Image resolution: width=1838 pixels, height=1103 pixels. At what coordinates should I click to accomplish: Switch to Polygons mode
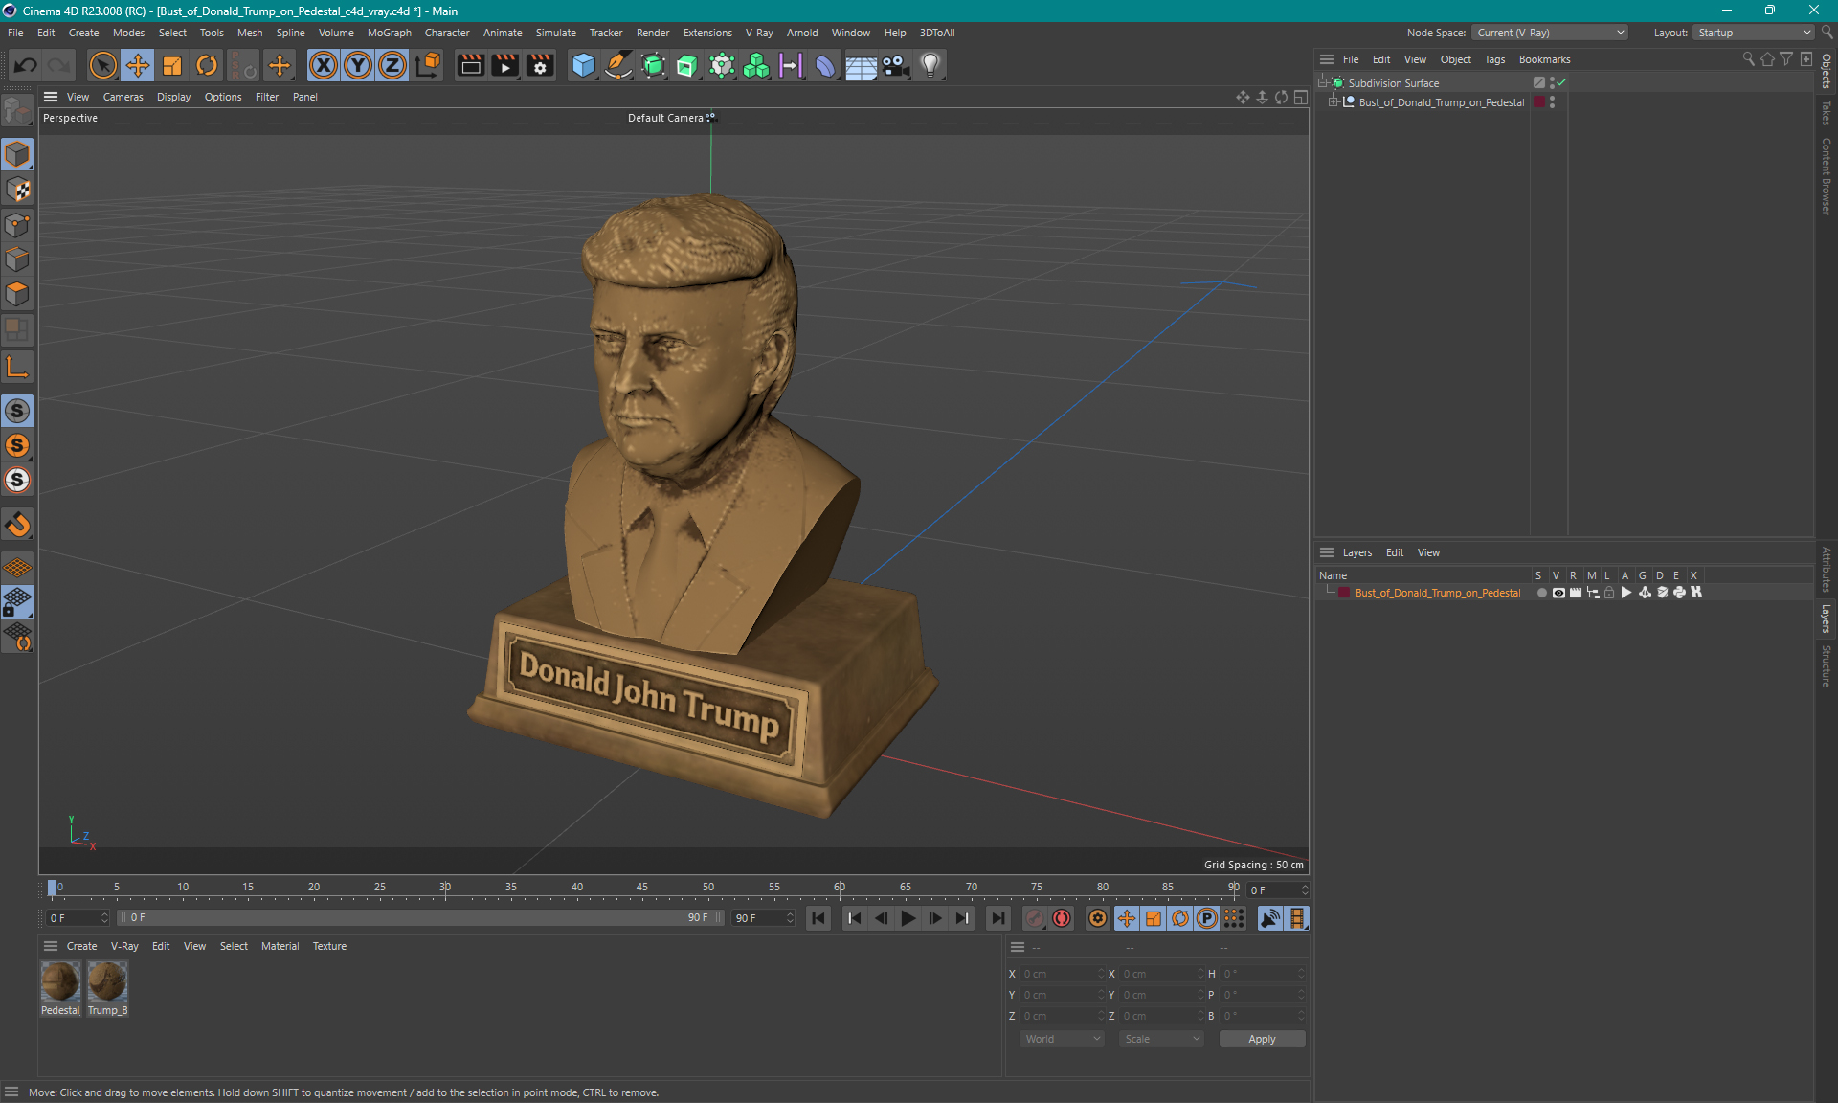coord(17,294)
